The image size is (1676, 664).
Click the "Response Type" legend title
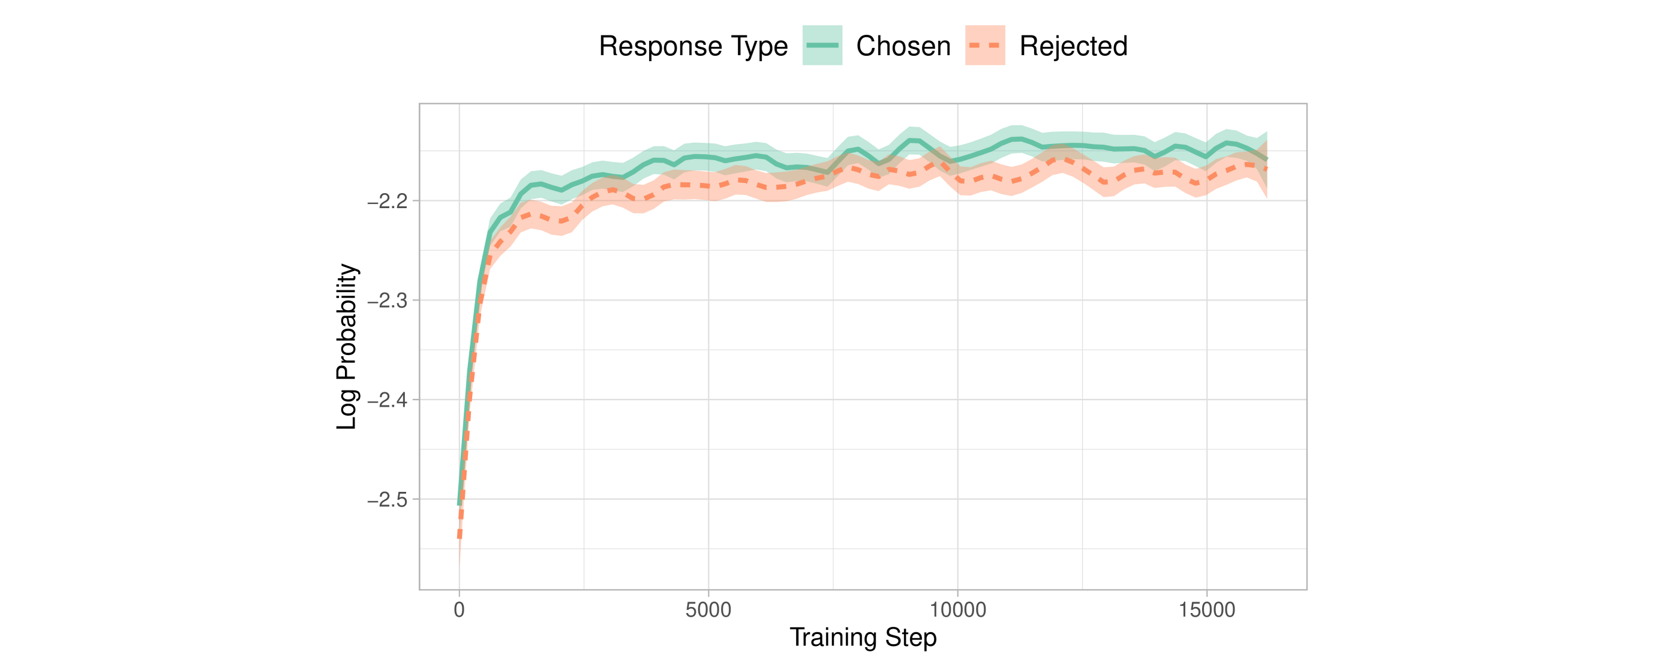[693, 46]
